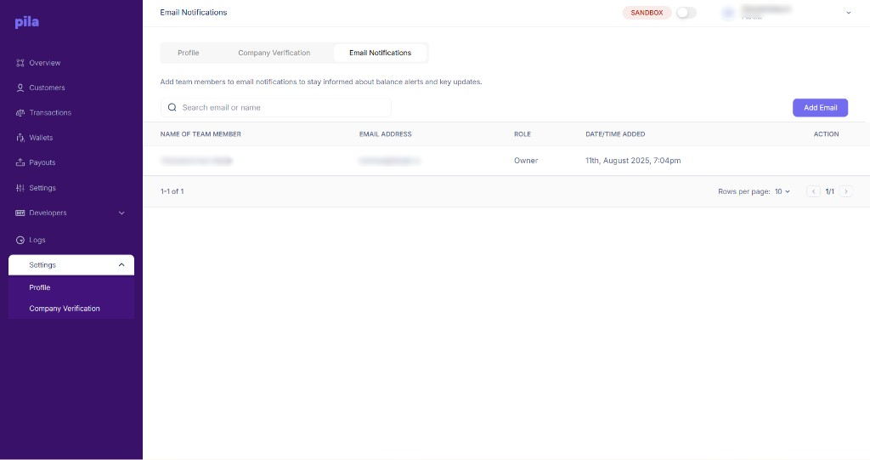The height and width of the screenshot is (460, 870).
Task: Go to Wallets in sidebar
Action: click(41, 138)
